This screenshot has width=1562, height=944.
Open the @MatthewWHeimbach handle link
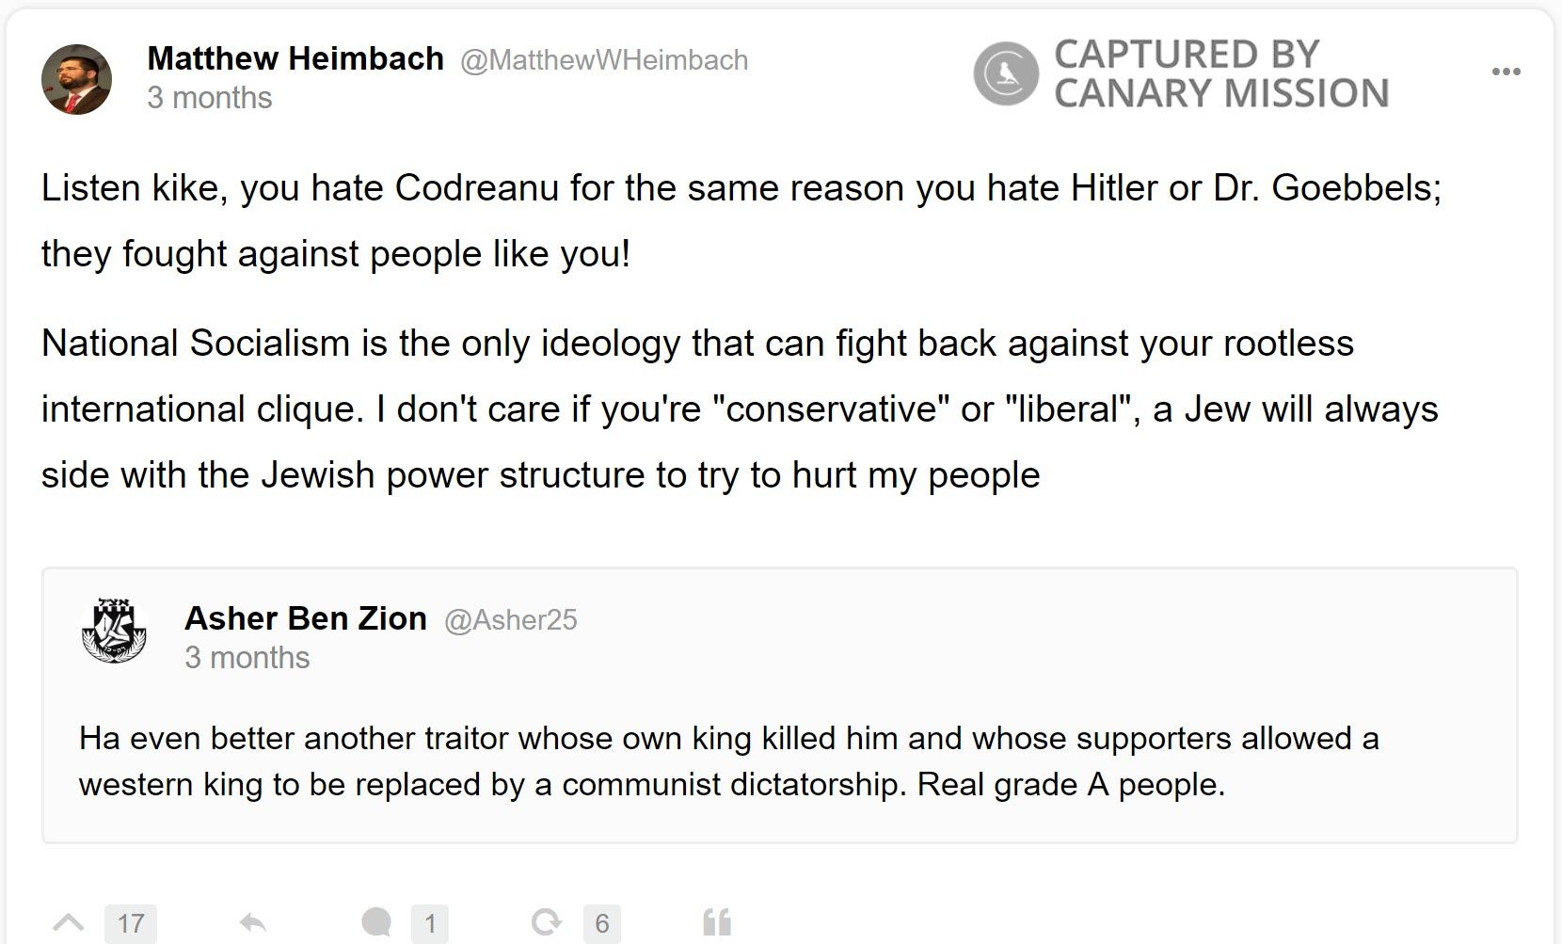click(603, 59)
